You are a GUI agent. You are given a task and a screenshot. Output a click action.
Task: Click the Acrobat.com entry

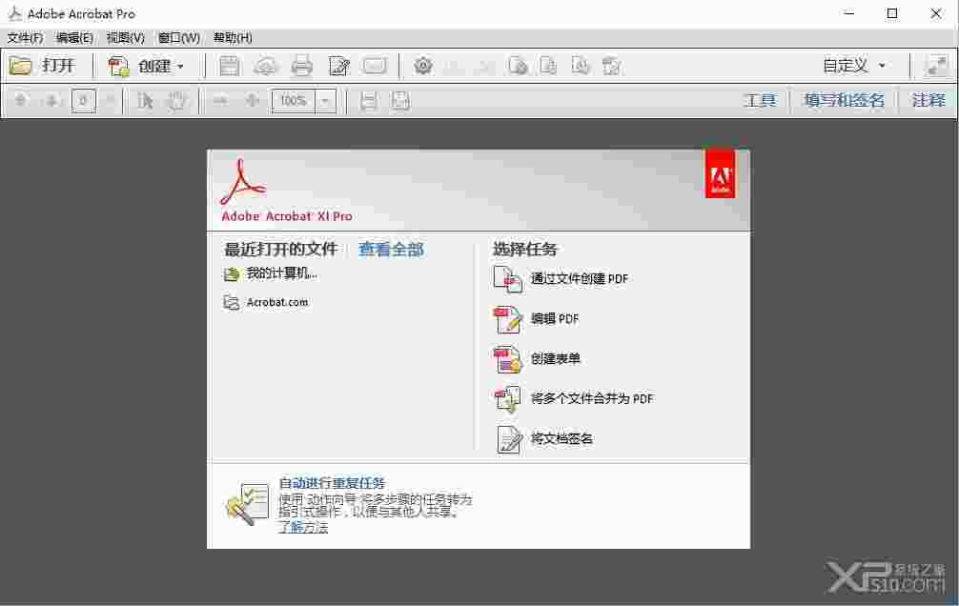coord(277,302)
